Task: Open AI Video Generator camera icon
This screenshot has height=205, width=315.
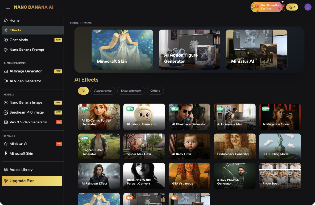Action: [x=6, y=81]
